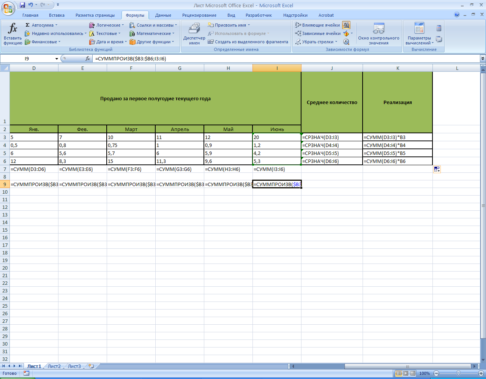
Task: Click first sheet navigation arrow
Action: tap(4, 366)
